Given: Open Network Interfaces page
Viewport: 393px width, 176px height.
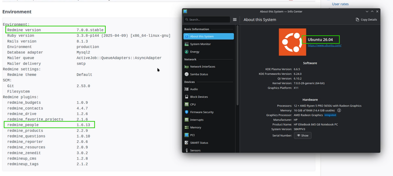Looking at the screenshot, I should 209,67.
